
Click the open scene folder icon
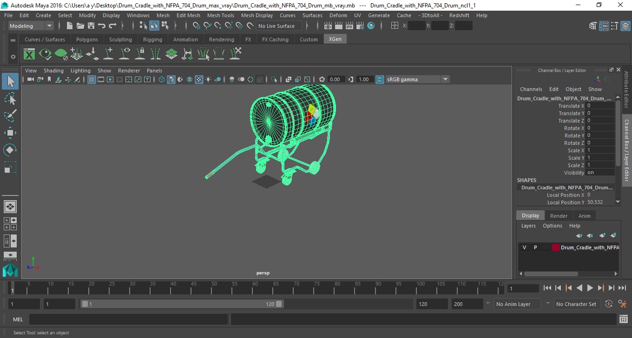[x=80, y=26]
